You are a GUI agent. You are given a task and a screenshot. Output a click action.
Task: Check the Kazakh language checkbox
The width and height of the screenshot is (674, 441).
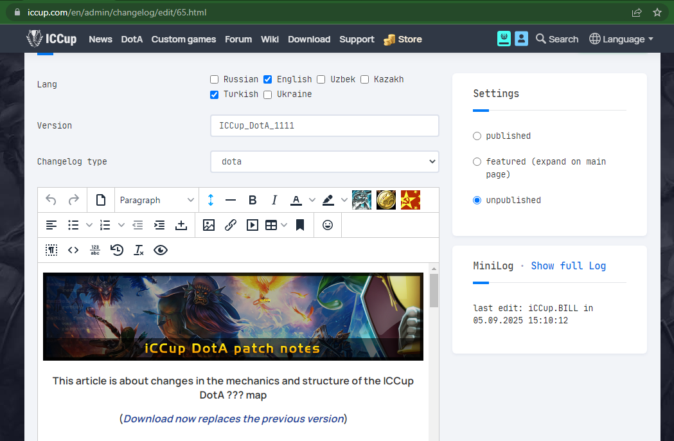(x=364, y=80)
